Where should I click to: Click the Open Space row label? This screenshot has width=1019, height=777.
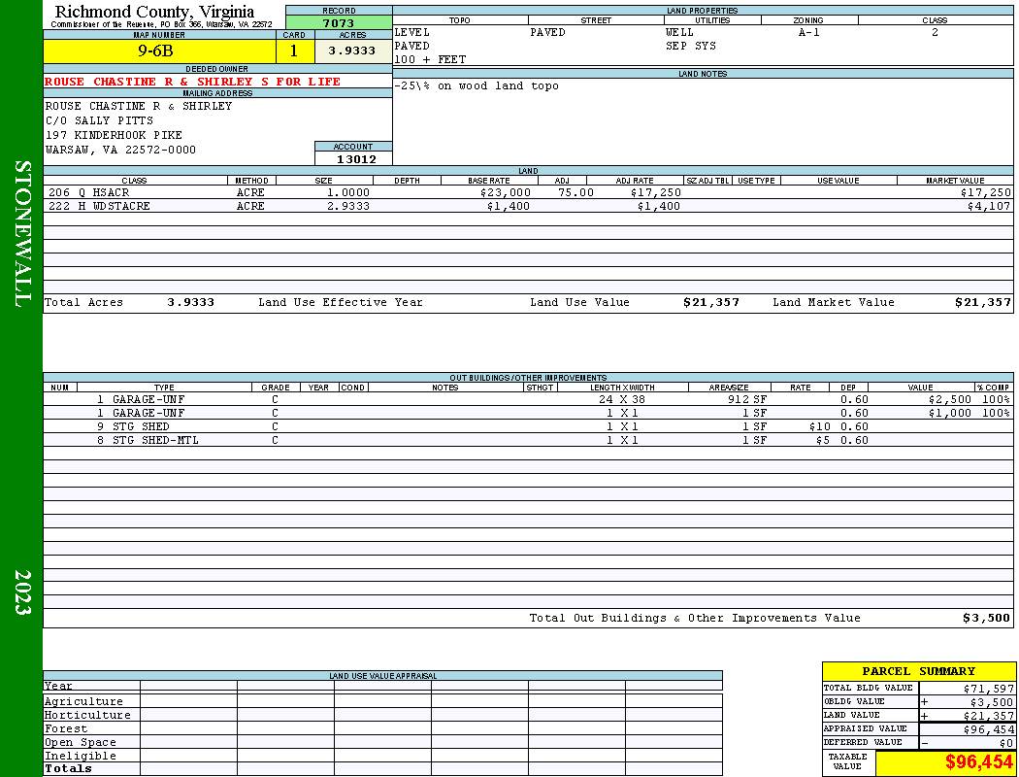pos(80,743)
